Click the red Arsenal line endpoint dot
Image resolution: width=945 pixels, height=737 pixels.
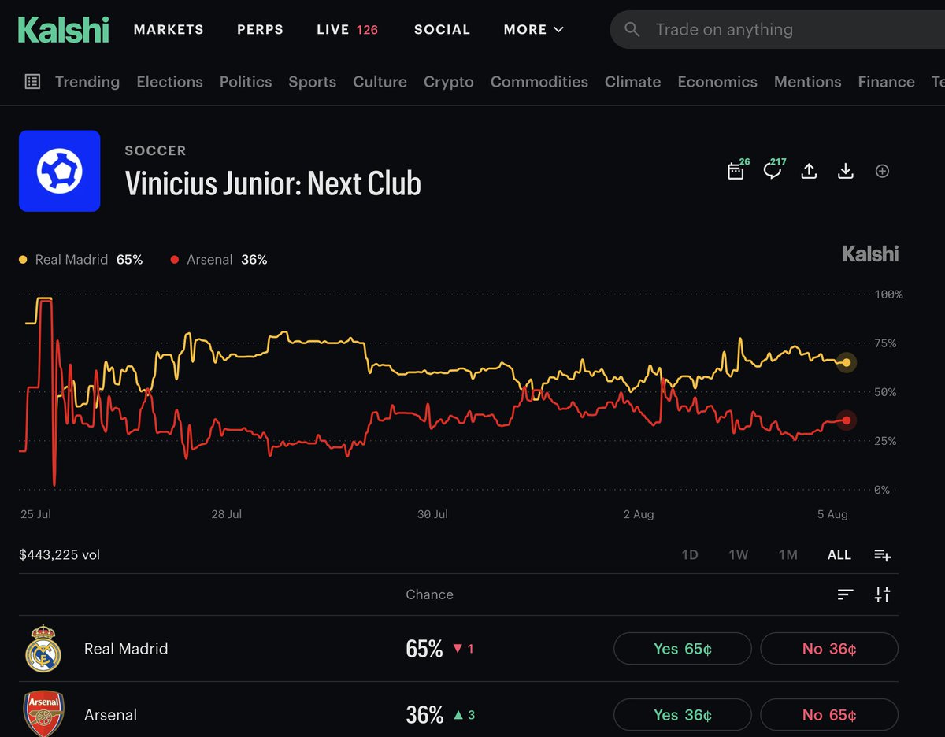847,420
